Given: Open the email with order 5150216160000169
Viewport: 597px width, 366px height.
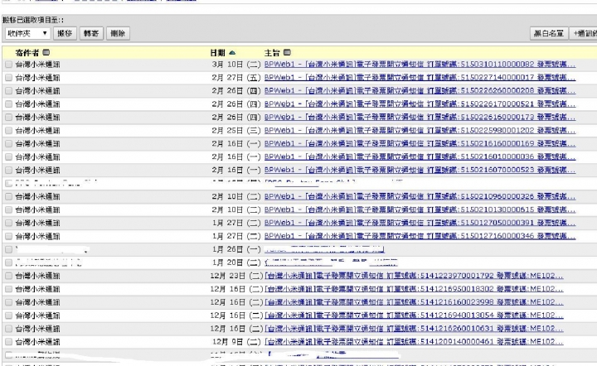Looking at the screenshot, I should [x=420, y=143].
